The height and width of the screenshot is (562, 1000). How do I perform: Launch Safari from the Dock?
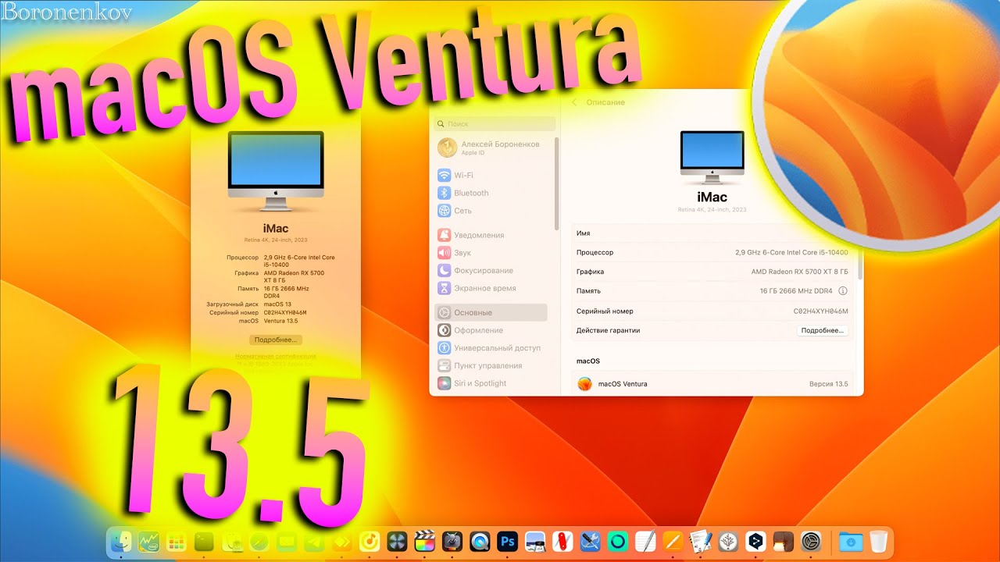point(259,540)
